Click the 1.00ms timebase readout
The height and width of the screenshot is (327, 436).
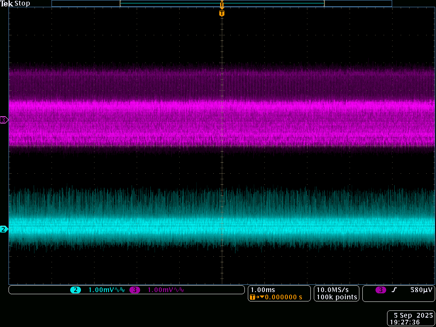[x=263, y=290]
